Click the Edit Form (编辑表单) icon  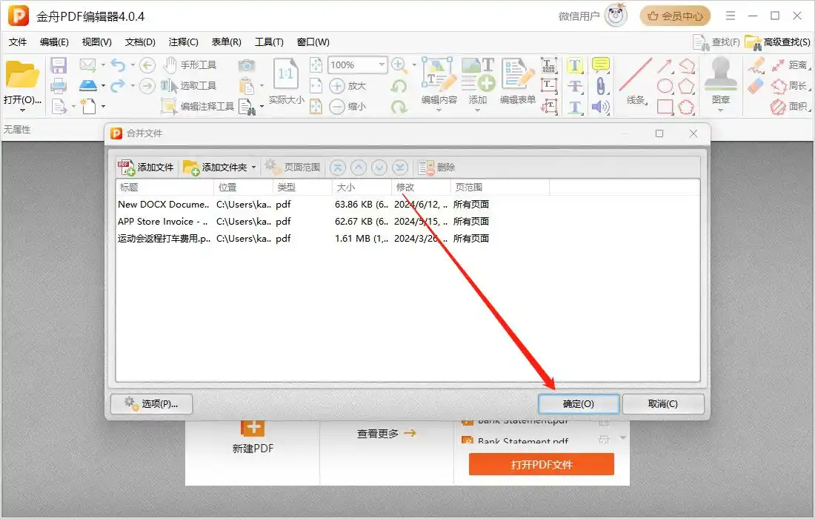pos(518,73)
